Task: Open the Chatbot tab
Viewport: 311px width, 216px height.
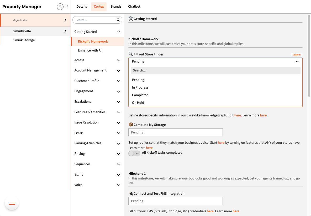Action: 134,7
